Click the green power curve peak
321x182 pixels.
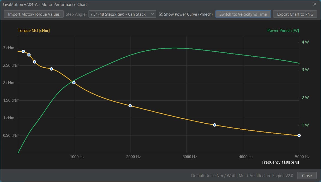(x=174, y=48)
